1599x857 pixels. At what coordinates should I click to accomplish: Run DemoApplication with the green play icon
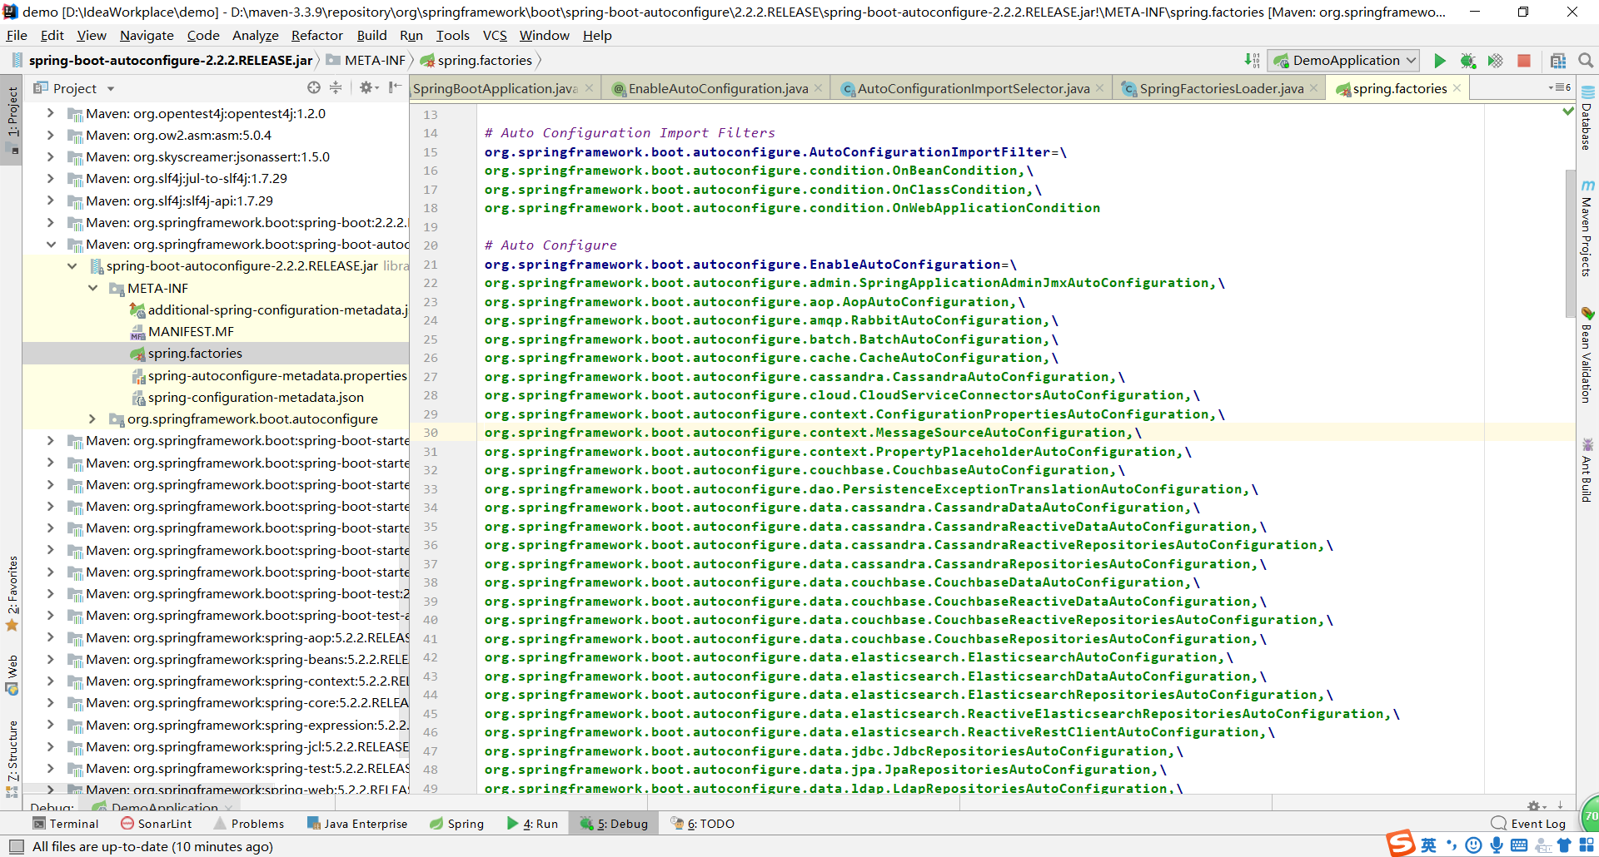[1440, 61]
